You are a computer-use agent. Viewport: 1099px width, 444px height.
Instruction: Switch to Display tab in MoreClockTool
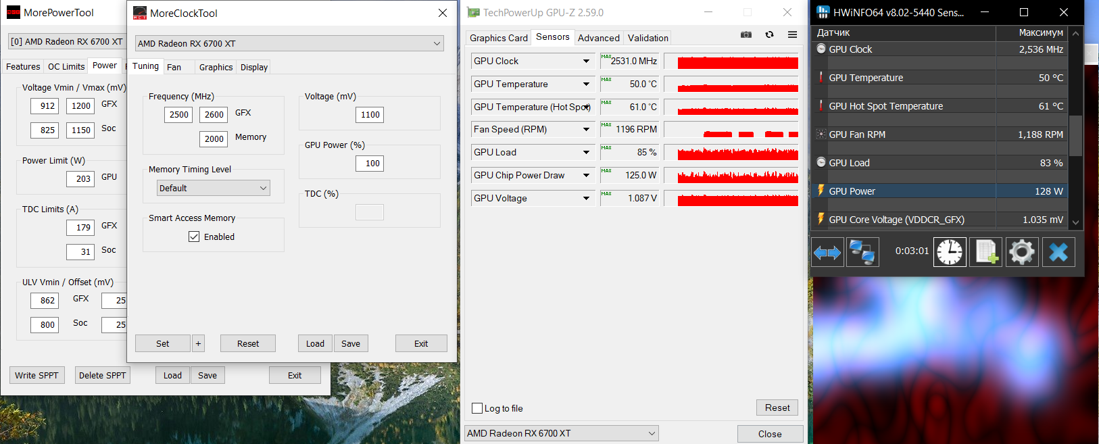pos(254,67)
